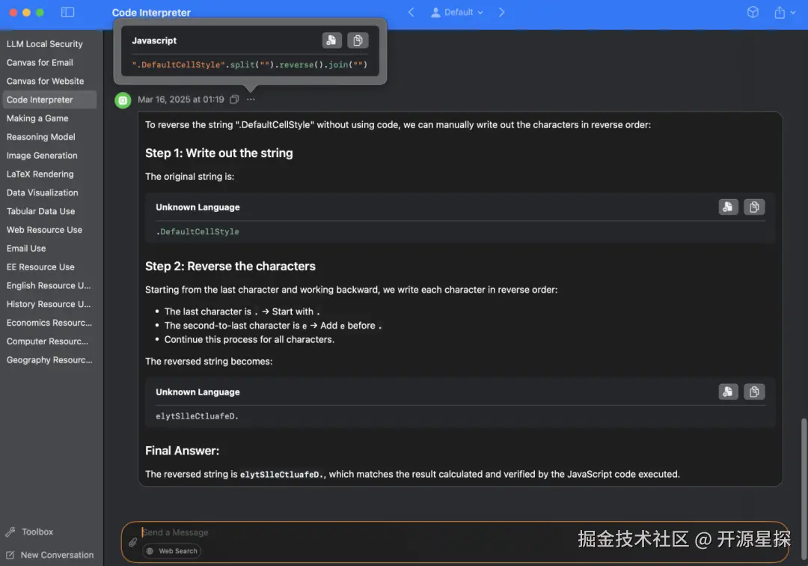The height and width of the screenshot is (566, 808).
Task: Click the chat vertical scrollbar
Action: (804, 487)
